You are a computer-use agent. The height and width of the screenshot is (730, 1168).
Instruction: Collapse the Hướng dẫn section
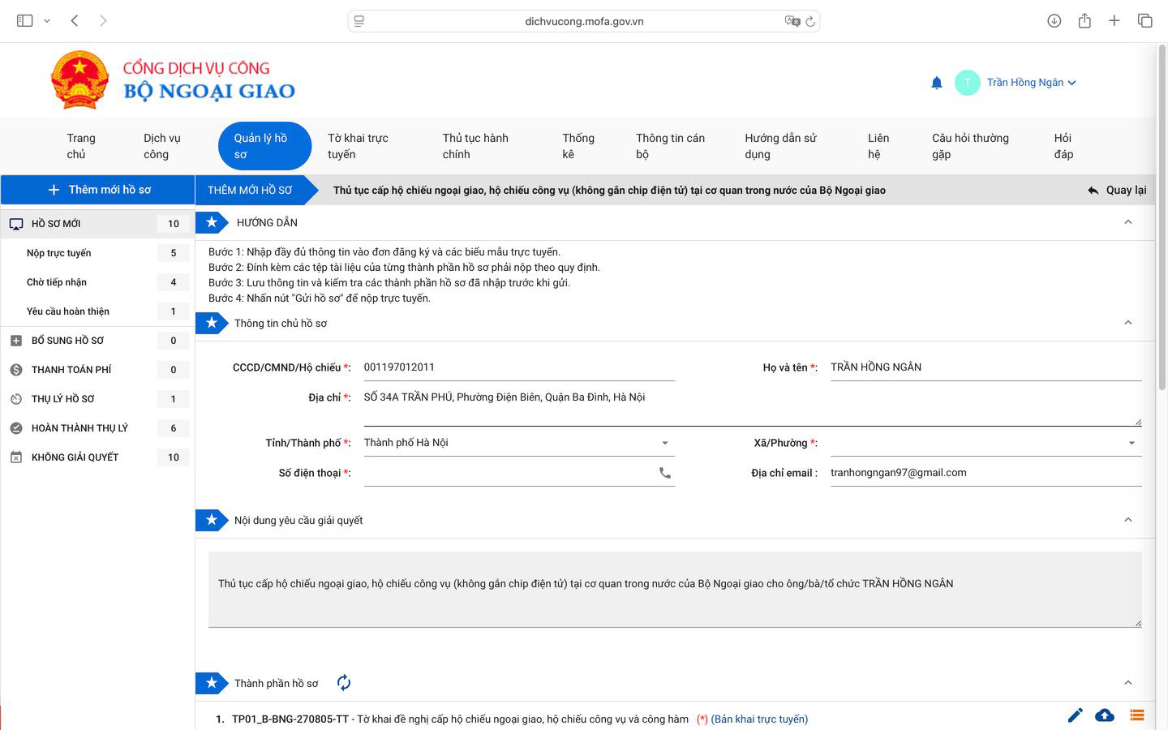(x=1127, y=222)
